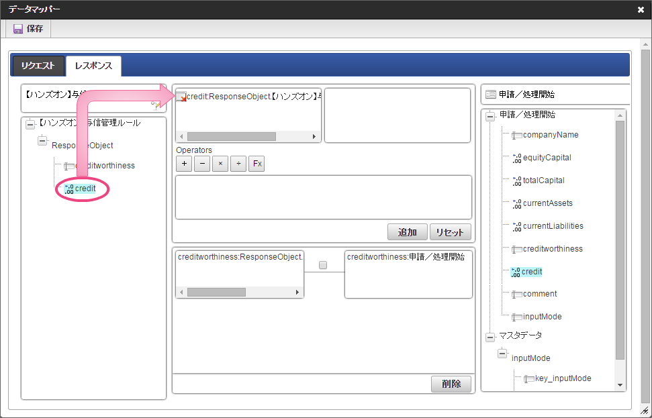Click the divide operator button
The height and width of the screenshot is (418, 652).
238,164
